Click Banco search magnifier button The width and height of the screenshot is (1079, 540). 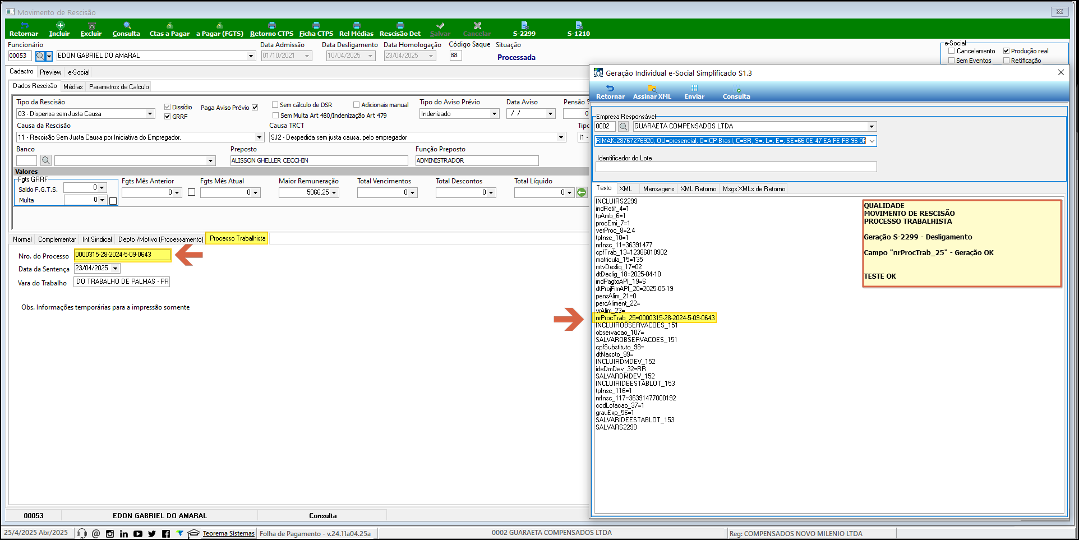[x=46, y=160]
